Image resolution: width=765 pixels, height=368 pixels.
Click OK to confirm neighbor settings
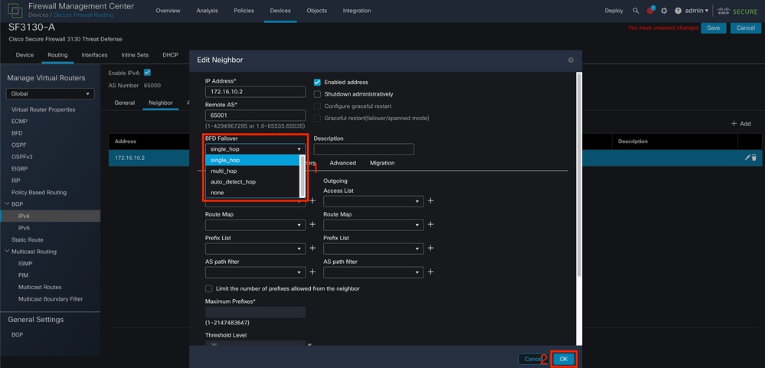pyautogui.click(x=564, y=359)
